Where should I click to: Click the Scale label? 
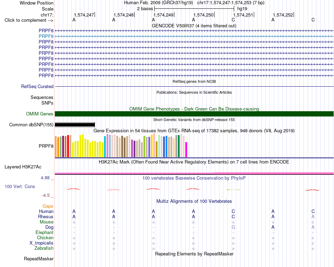click(x=48, y=9)
